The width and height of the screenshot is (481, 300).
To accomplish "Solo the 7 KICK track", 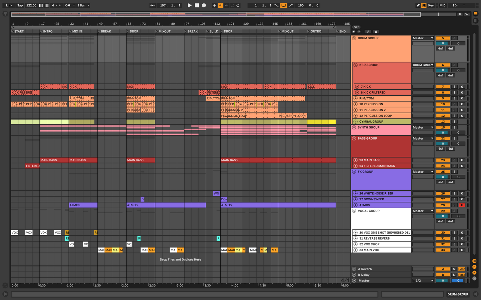I will pos(454,87).
